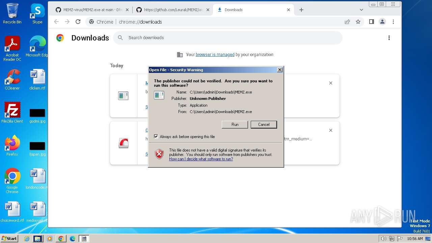This screenshot has width=432, height=243.
Task: Reload the current page
Action: click(x=78, y=22)
